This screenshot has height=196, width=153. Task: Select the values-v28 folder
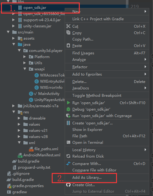point(38,137)
